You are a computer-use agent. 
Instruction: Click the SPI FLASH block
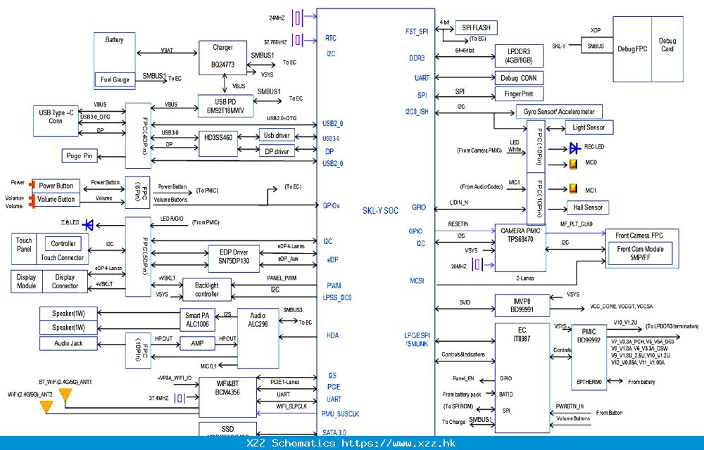pyautogui.click(x=475, y=27)
